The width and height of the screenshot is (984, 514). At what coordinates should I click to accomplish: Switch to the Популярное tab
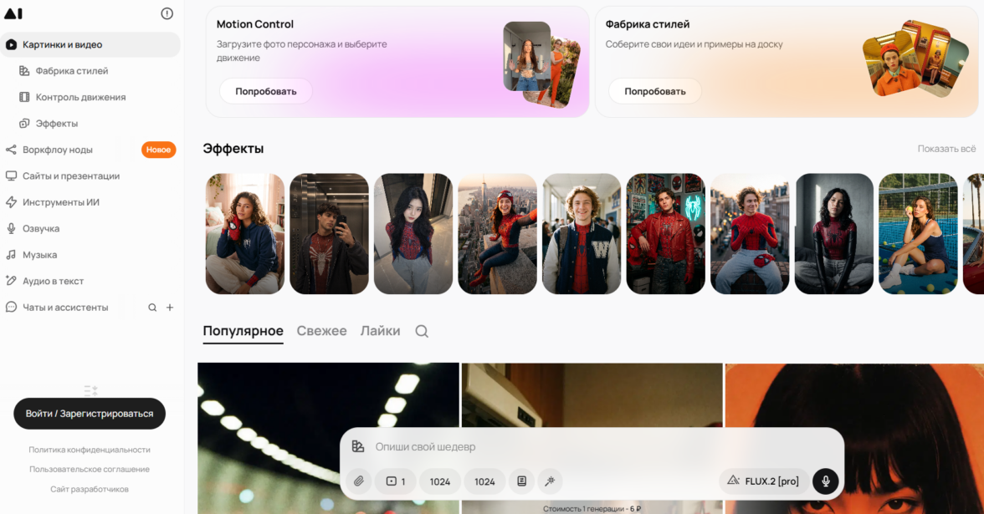click(x=243, y=331)
